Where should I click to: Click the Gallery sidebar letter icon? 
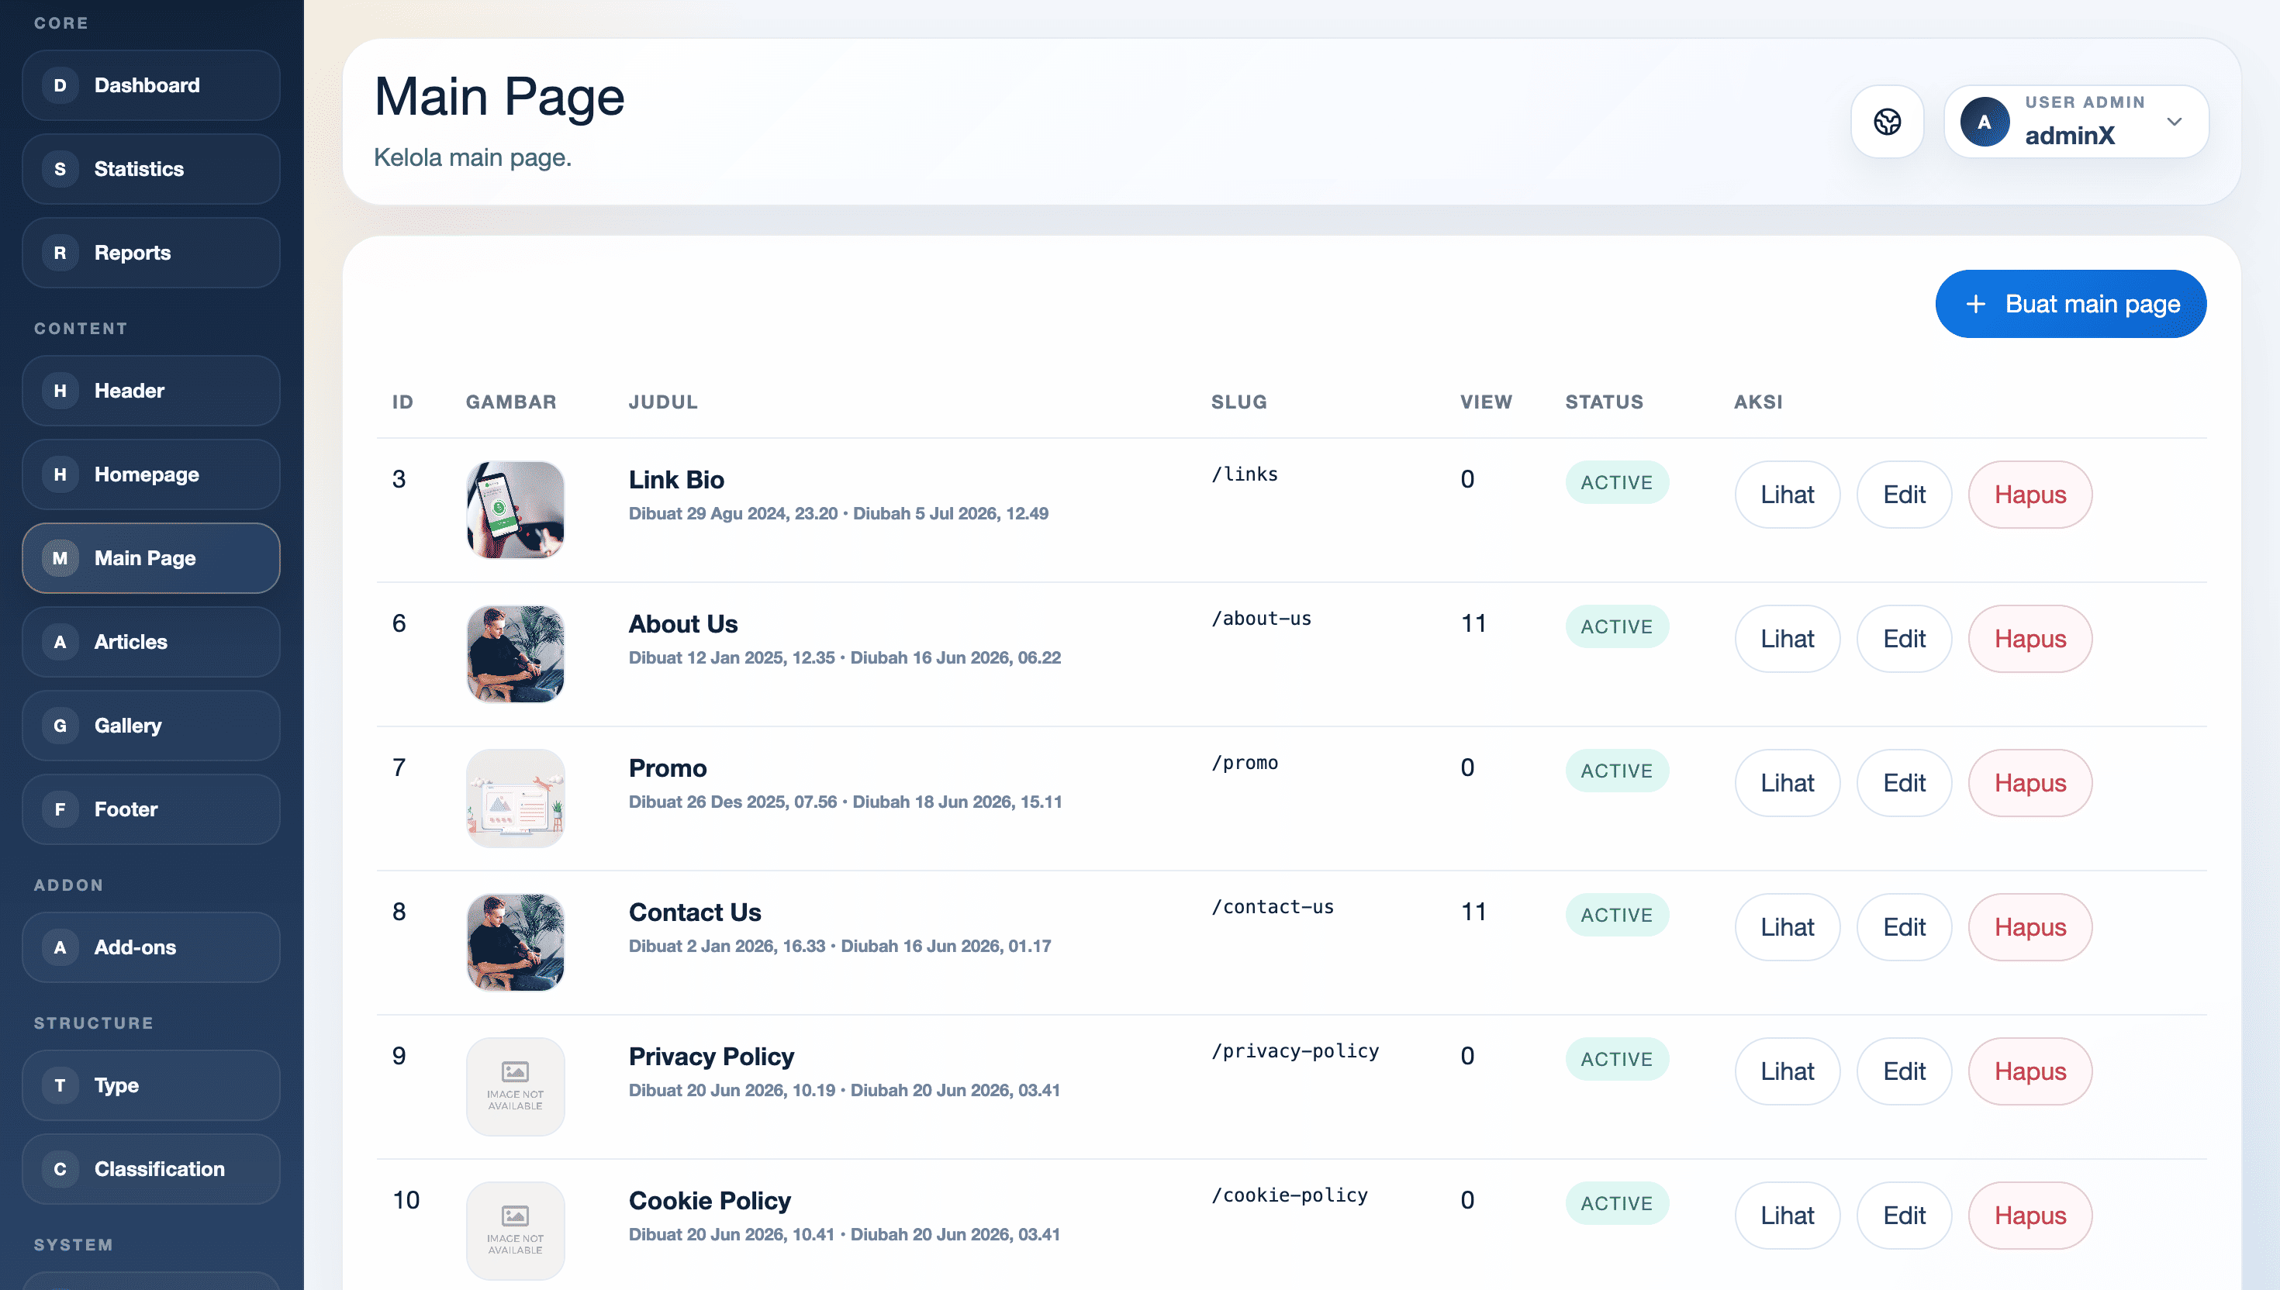click(x=60, y=726)
